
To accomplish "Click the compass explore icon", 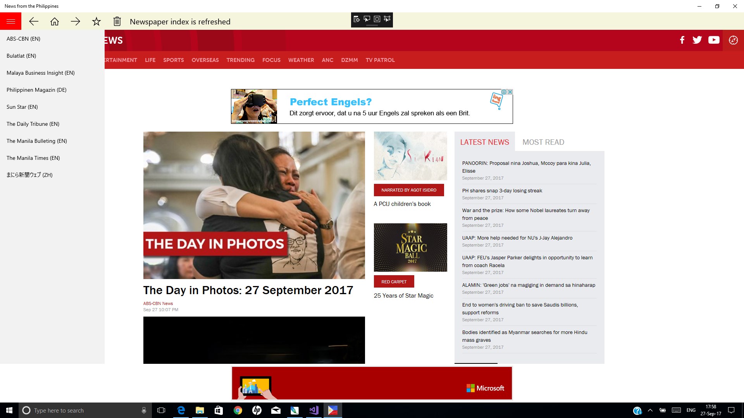I will [x=733, y=40].
